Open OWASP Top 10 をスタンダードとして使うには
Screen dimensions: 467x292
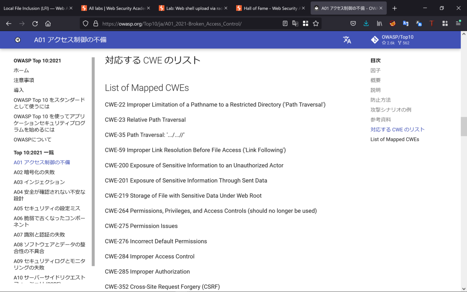[49, 103]
